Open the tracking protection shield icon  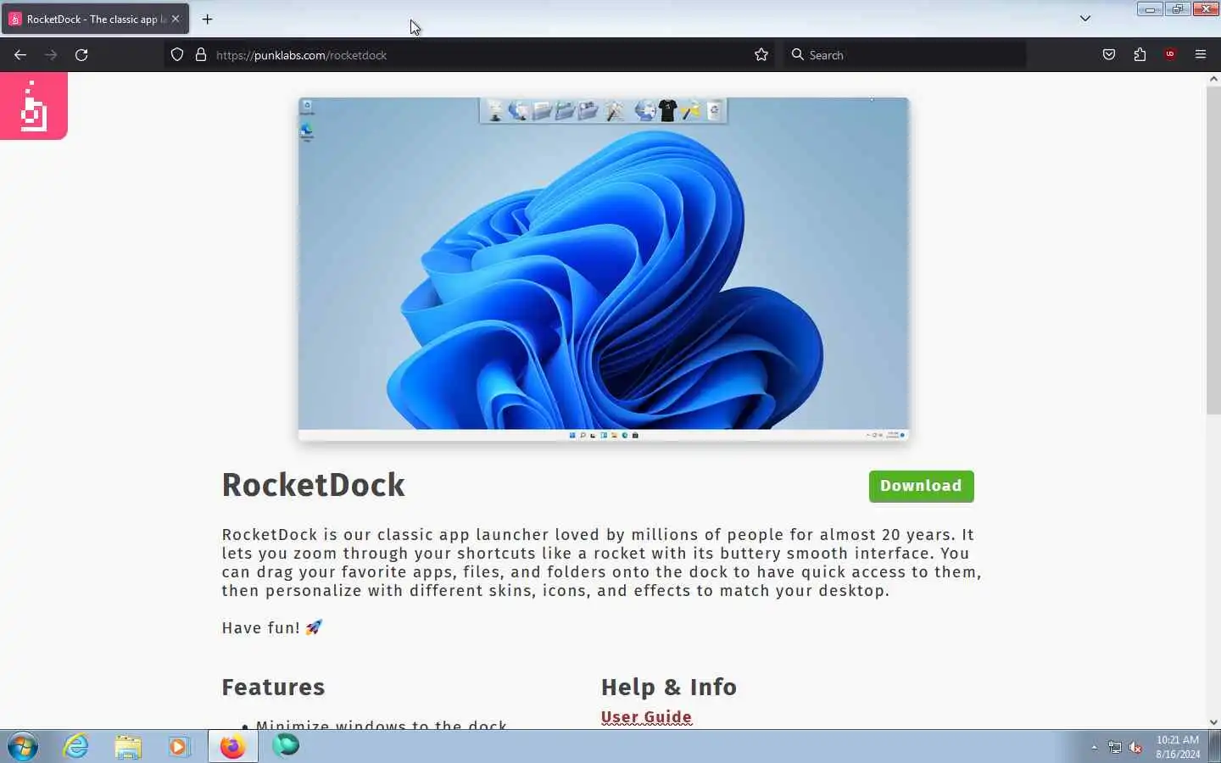point(177,55)
